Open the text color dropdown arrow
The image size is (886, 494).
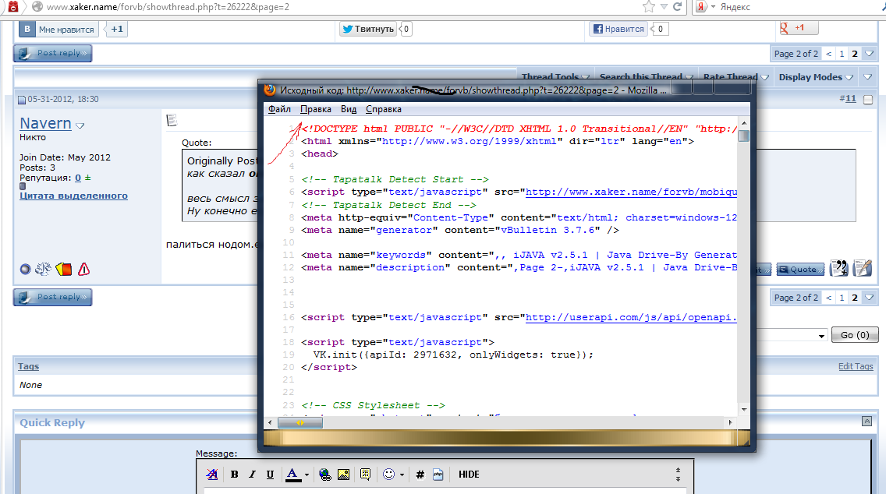(x=307, y=475)
